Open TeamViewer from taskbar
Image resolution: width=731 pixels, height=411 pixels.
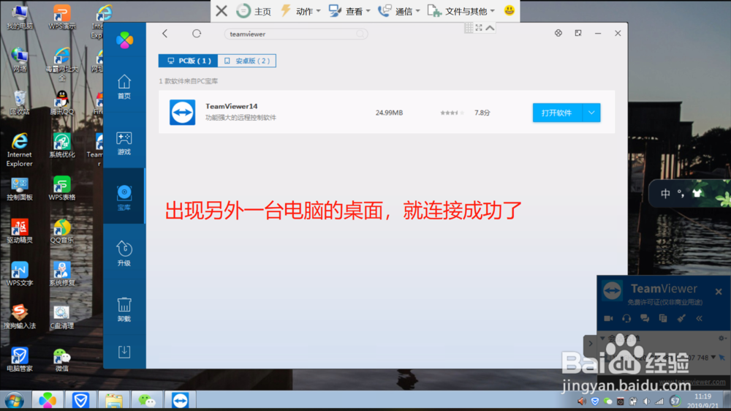tap(180, 400)
